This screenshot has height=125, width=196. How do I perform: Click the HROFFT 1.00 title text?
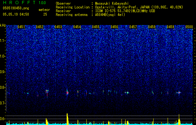pyautogui.click(x=24, y=2)
